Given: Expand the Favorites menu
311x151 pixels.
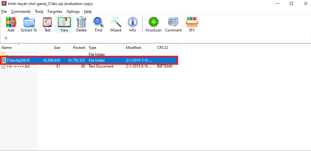Looking at the screenshot, I should pos(55,12).
